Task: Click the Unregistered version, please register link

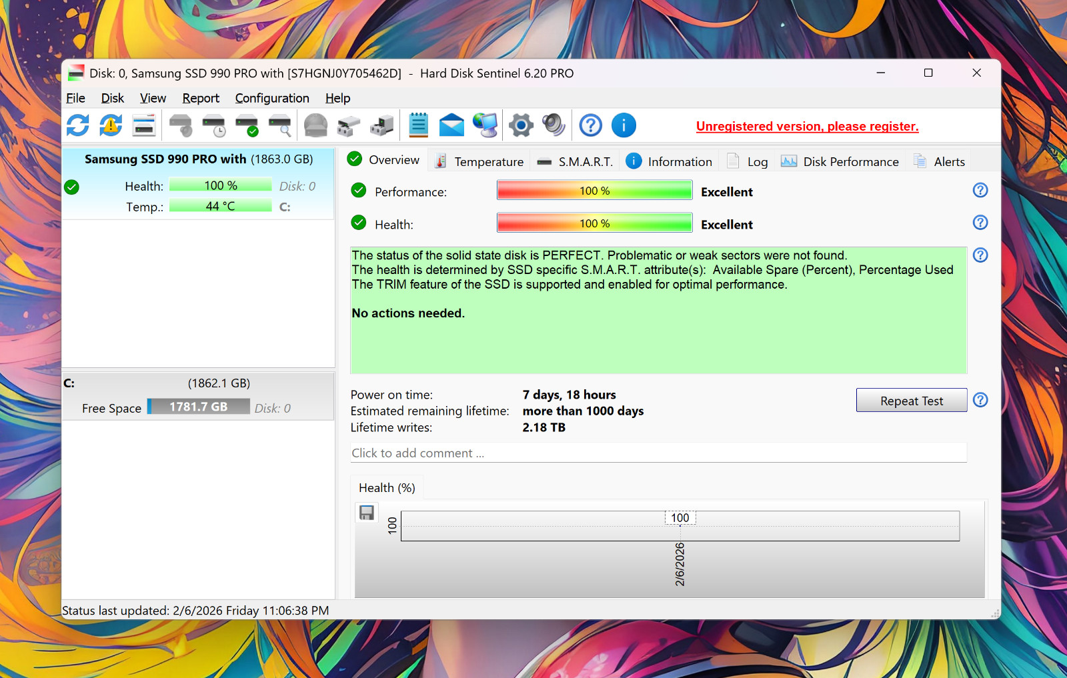Action: click(808, 126)
